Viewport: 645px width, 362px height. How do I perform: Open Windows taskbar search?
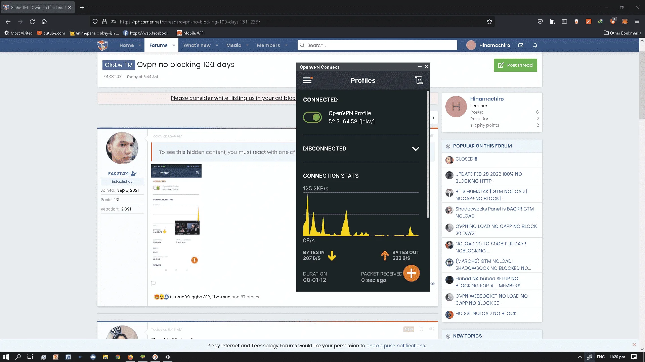[x=18, y=357]
